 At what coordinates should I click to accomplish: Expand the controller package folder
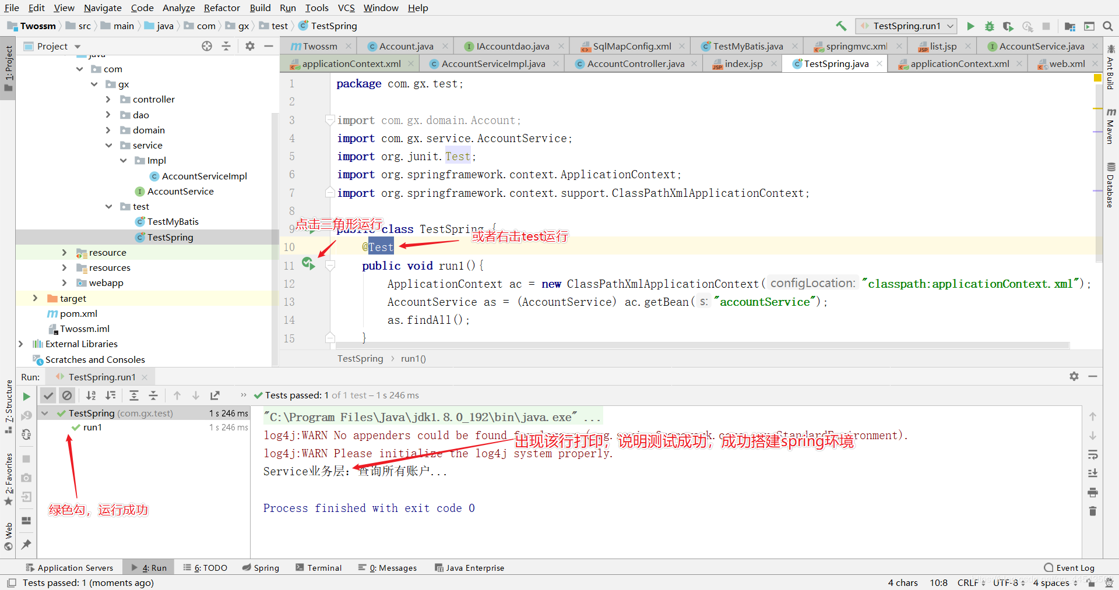[108, 100]
